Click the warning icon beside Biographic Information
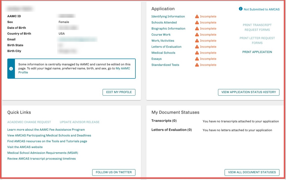Viewport: 286px width, 180px height. [x=197, y=28]
